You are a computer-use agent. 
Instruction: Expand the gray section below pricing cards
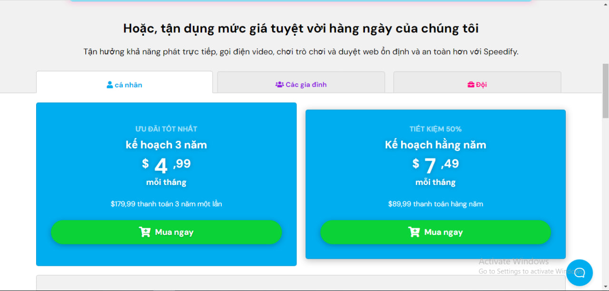(301, 283)
